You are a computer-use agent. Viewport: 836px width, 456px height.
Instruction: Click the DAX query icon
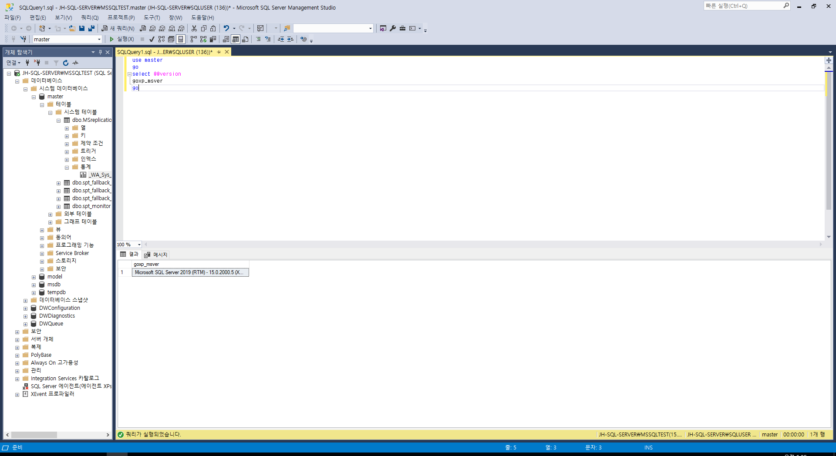point(181,28)
